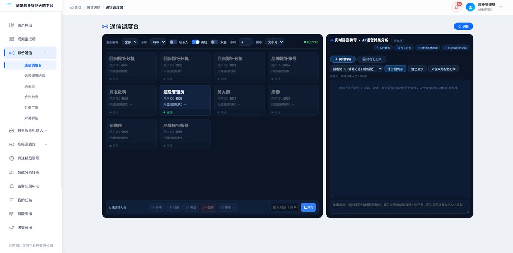Viewport: 513px width, 253px height.
Task: Click the 视频源管理 sidebar icon
Action: (12, 144)
